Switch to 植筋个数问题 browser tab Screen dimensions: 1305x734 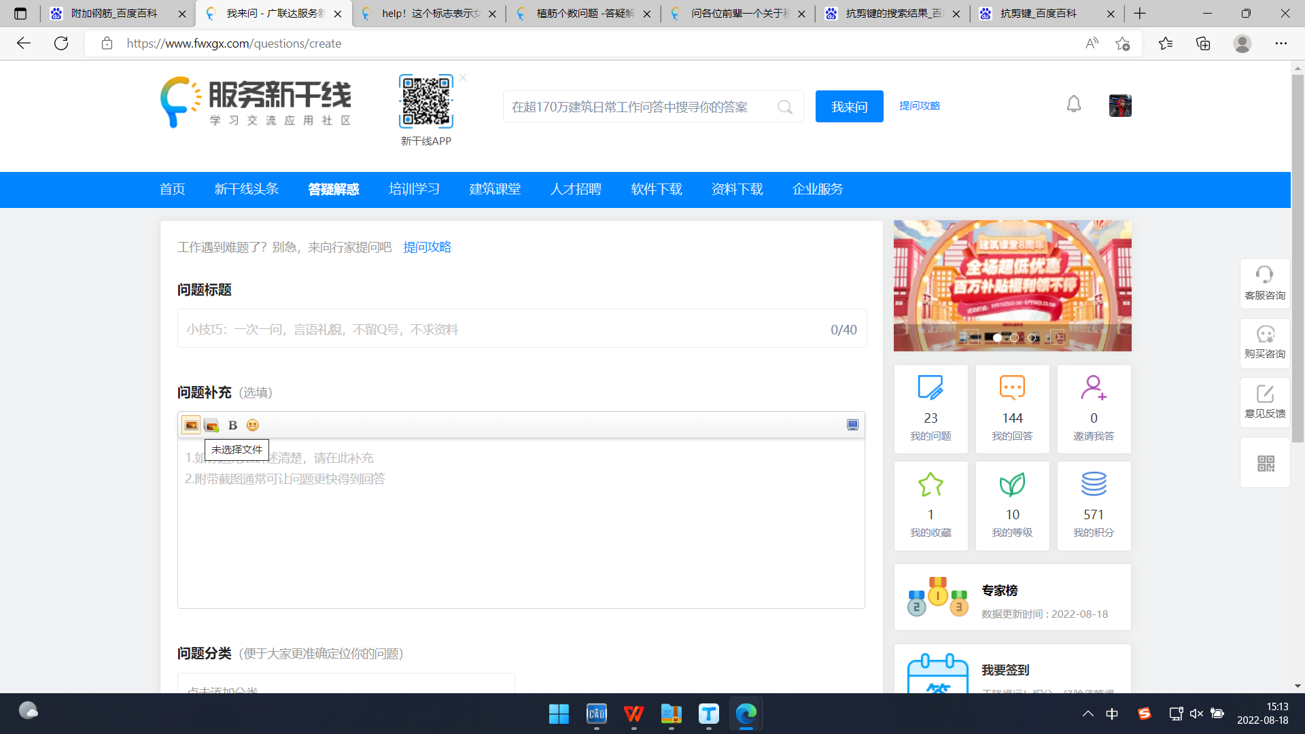coord(583,14)
